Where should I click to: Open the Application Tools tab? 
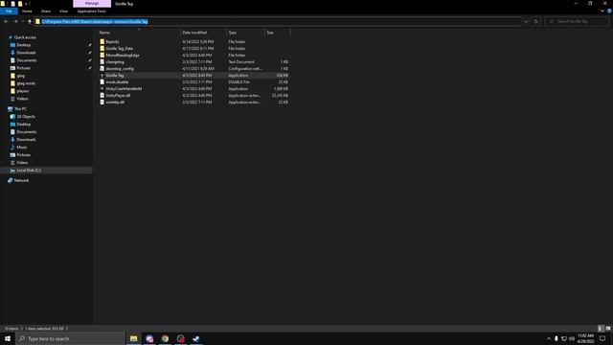coord(92,11)
